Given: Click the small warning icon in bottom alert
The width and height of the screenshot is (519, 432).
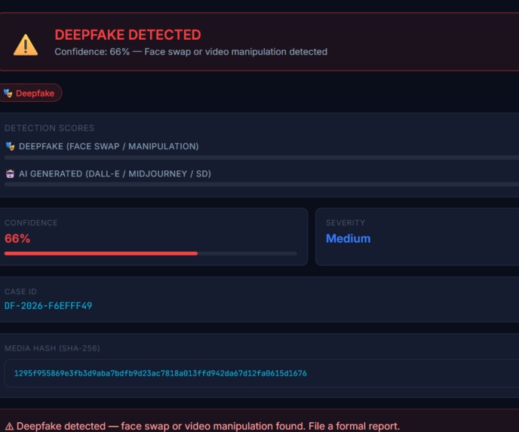Looking at the screenshot, I should pos(9,427).
